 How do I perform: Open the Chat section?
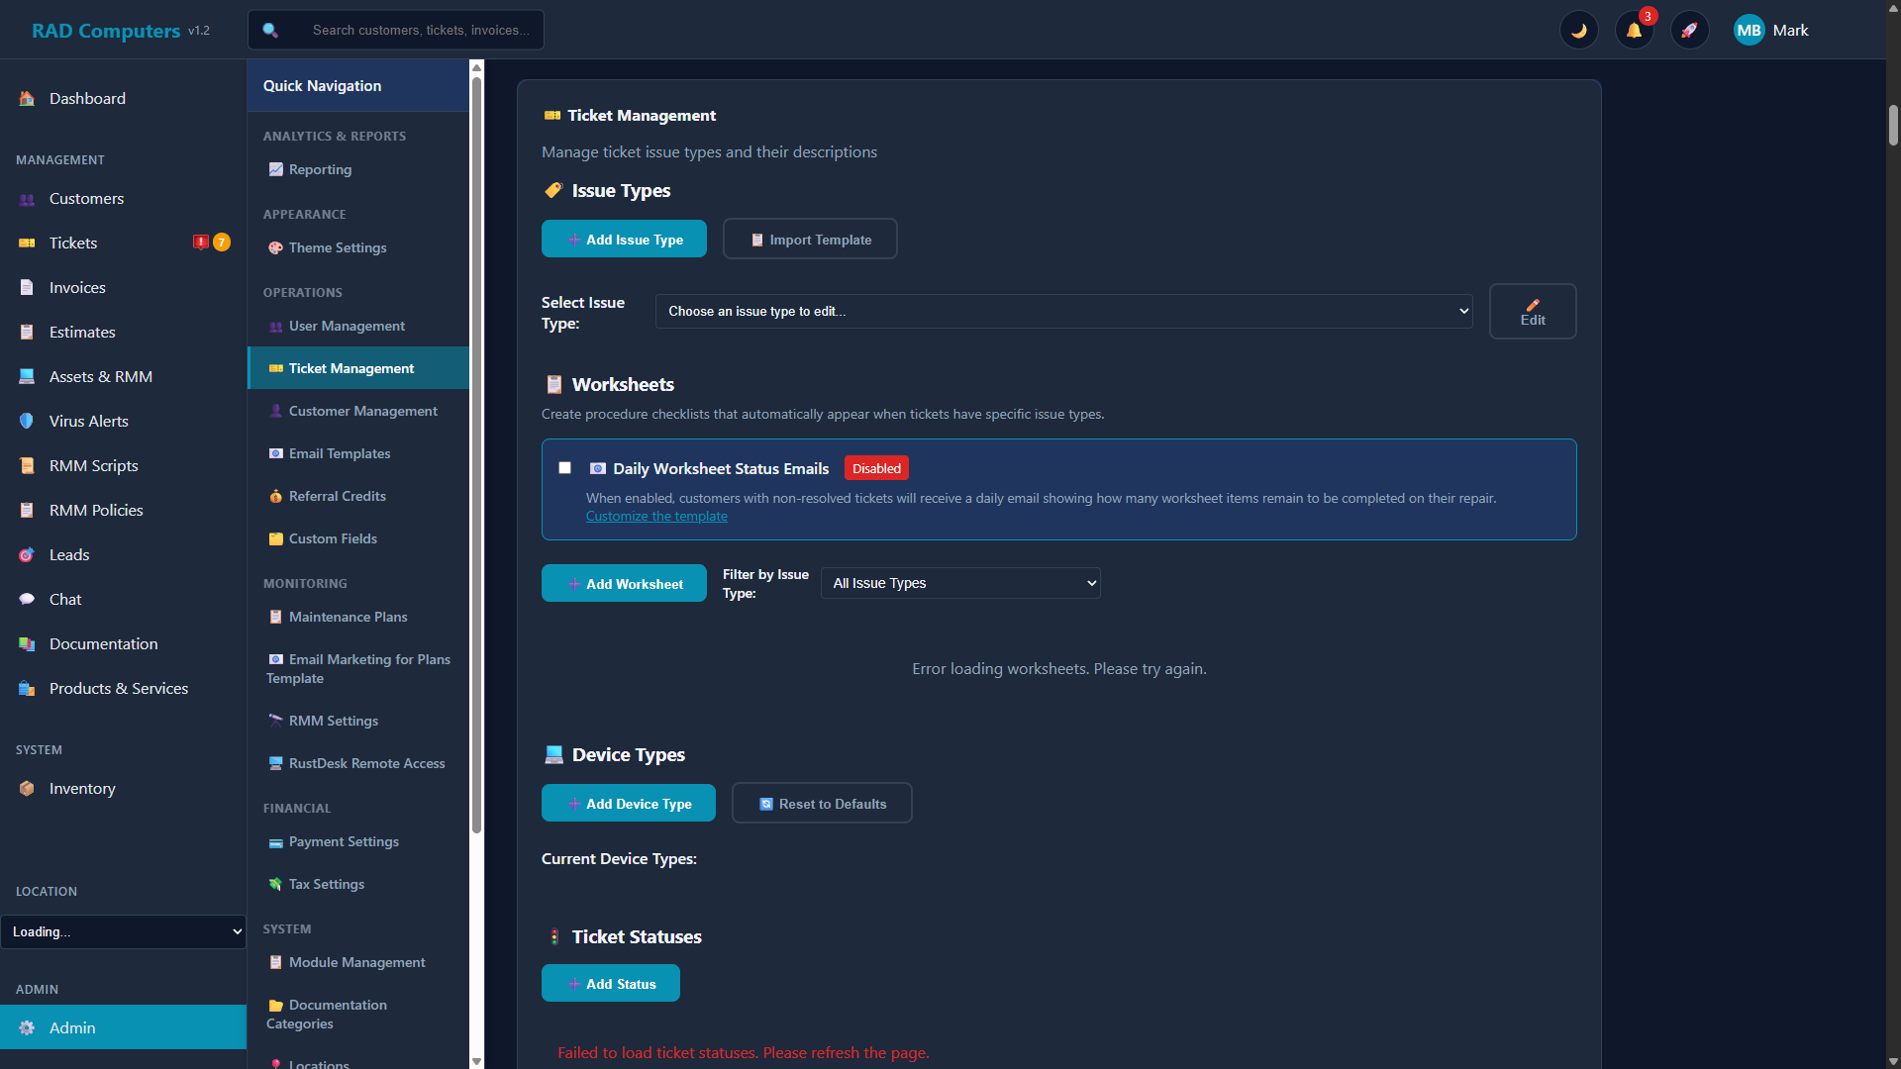click(x=64, y=599)
